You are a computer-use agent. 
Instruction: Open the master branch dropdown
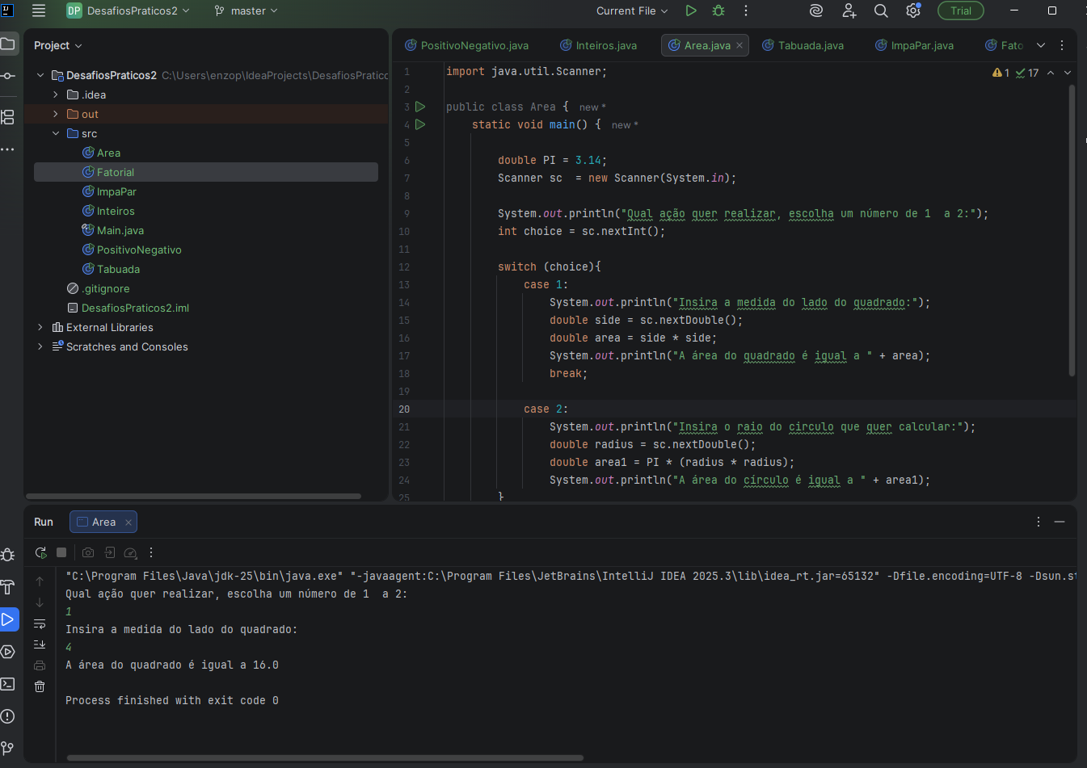[246, 10]
